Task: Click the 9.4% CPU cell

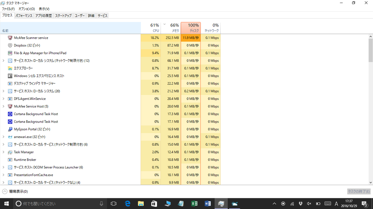Action: coord(151,53)
